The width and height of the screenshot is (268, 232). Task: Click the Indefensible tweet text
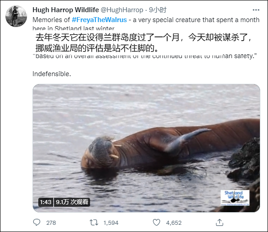click(x=52, y=74)
